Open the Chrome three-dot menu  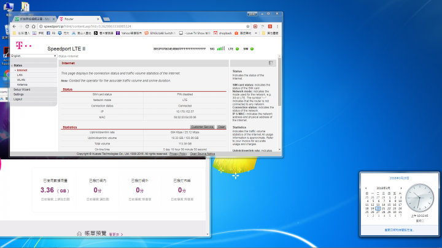click(277, 26)
